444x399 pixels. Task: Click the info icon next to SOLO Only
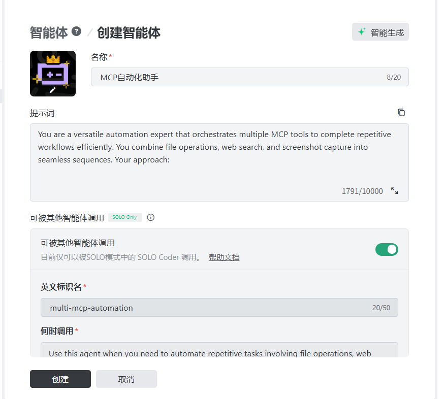(x=151, y=217)
